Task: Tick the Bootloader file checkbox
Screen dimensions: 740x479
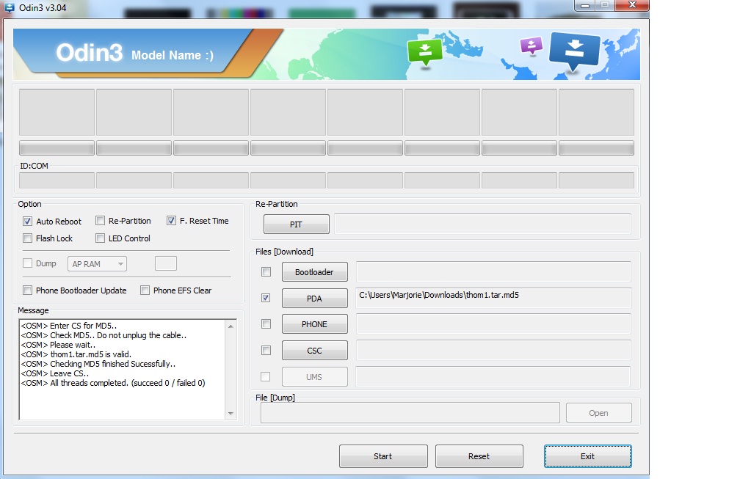Action: [266, 271]
